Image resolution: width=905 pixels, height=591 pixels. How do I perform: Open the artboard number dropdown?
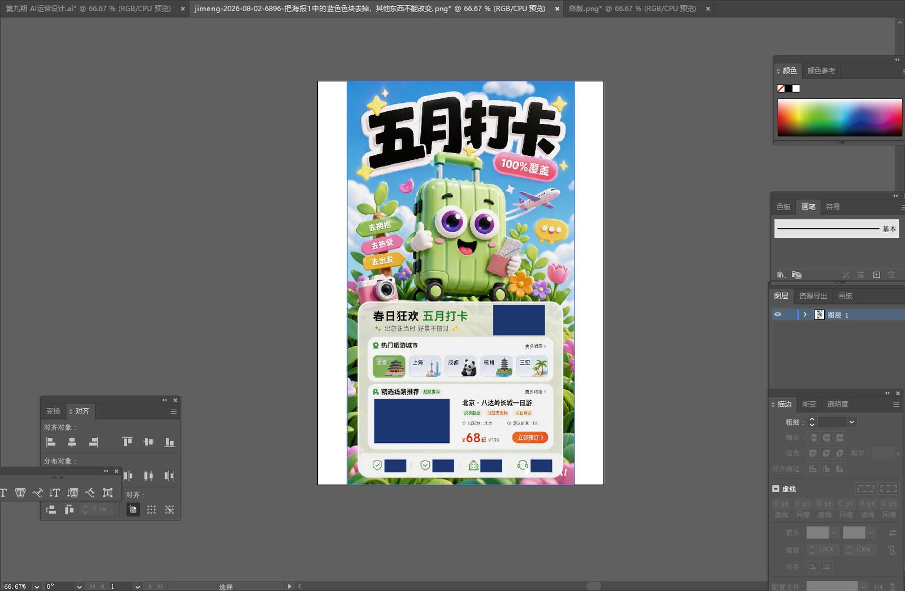(137, 586)
